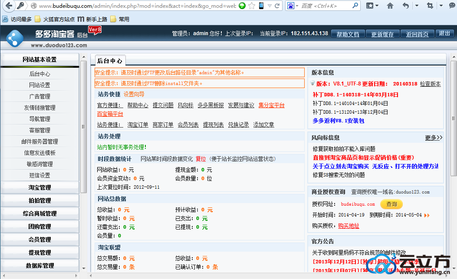Expand the 淘宝管理 sidebar section
The width and height of the screenshot is (457, 279).
[39, 187]
